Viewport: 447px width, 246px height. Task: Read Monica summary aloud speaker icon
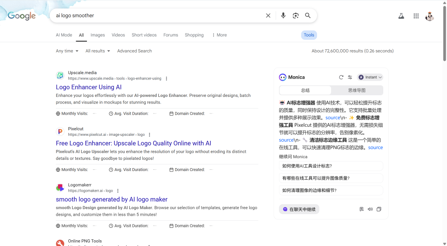pyautogui.click(x=370, y=209)
